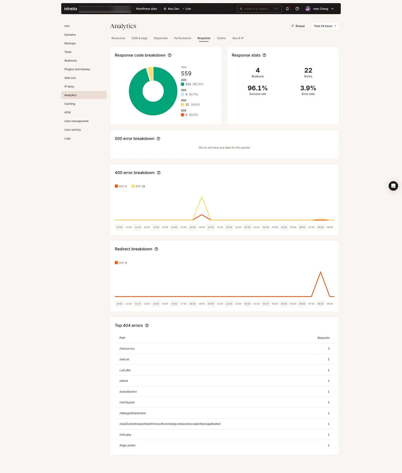Click the search magnifier icon

coord(241,9)
